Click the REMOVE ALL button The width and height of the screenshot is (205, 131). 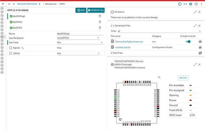(96, 10)
